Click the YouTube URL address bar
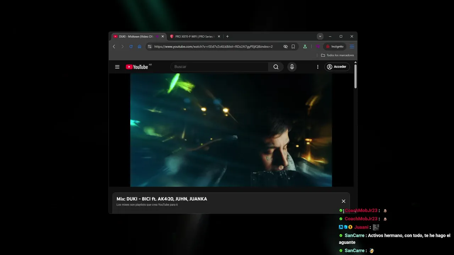 tap(214, 46)
